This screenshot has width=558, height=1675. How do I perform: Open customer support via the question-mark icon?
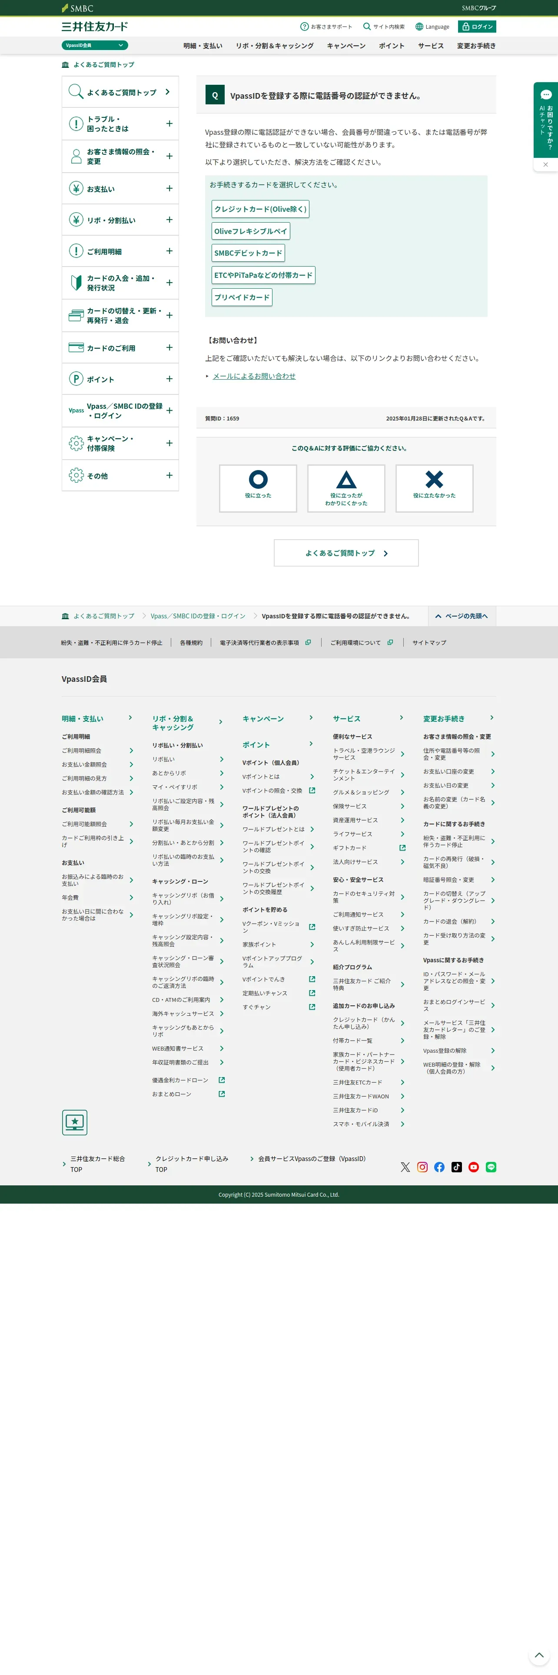click(x=304, y=27)
